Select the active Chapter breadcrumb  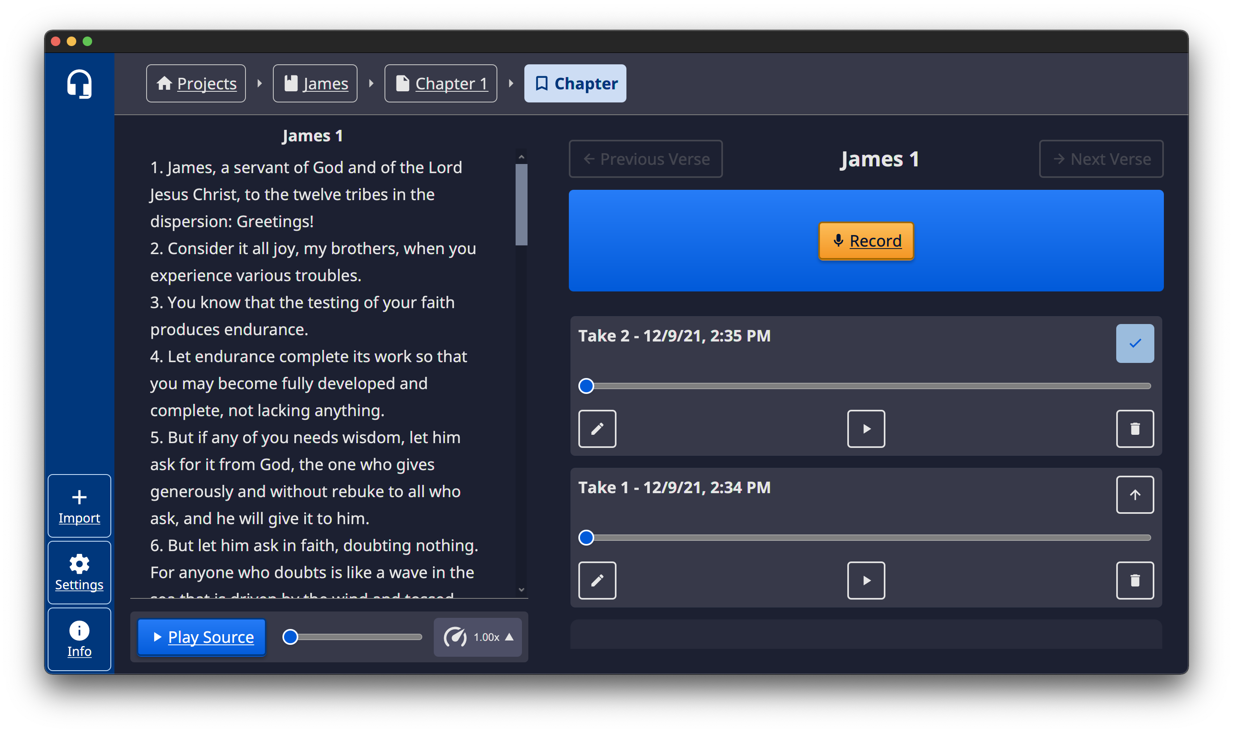[575, 83]
